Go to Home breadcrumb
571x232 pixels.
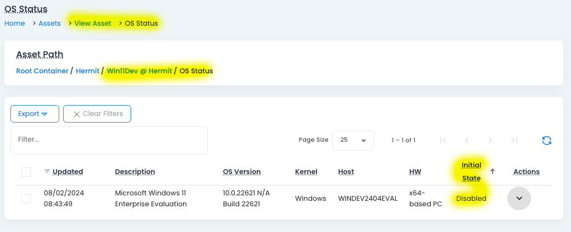pos(15,24)
